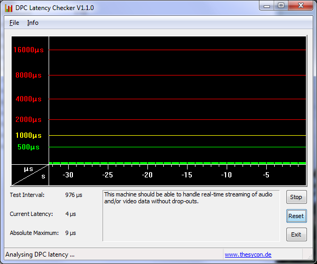Click the Test Interval value 976 µs
This screenshot has height=264, width=317.
click(73, 195)
